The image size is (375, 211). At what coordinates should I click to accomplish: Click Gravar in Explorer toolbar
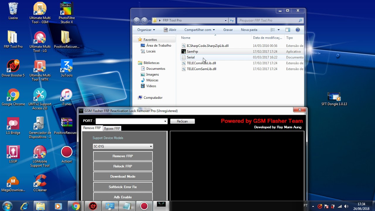[x=228, y=30]
